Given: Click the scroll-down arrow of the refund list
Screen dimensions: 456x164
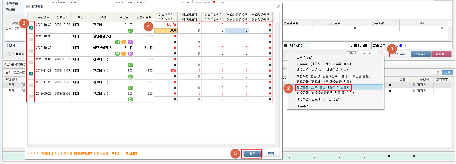Looking at the screenshot, I should [277, 142].
